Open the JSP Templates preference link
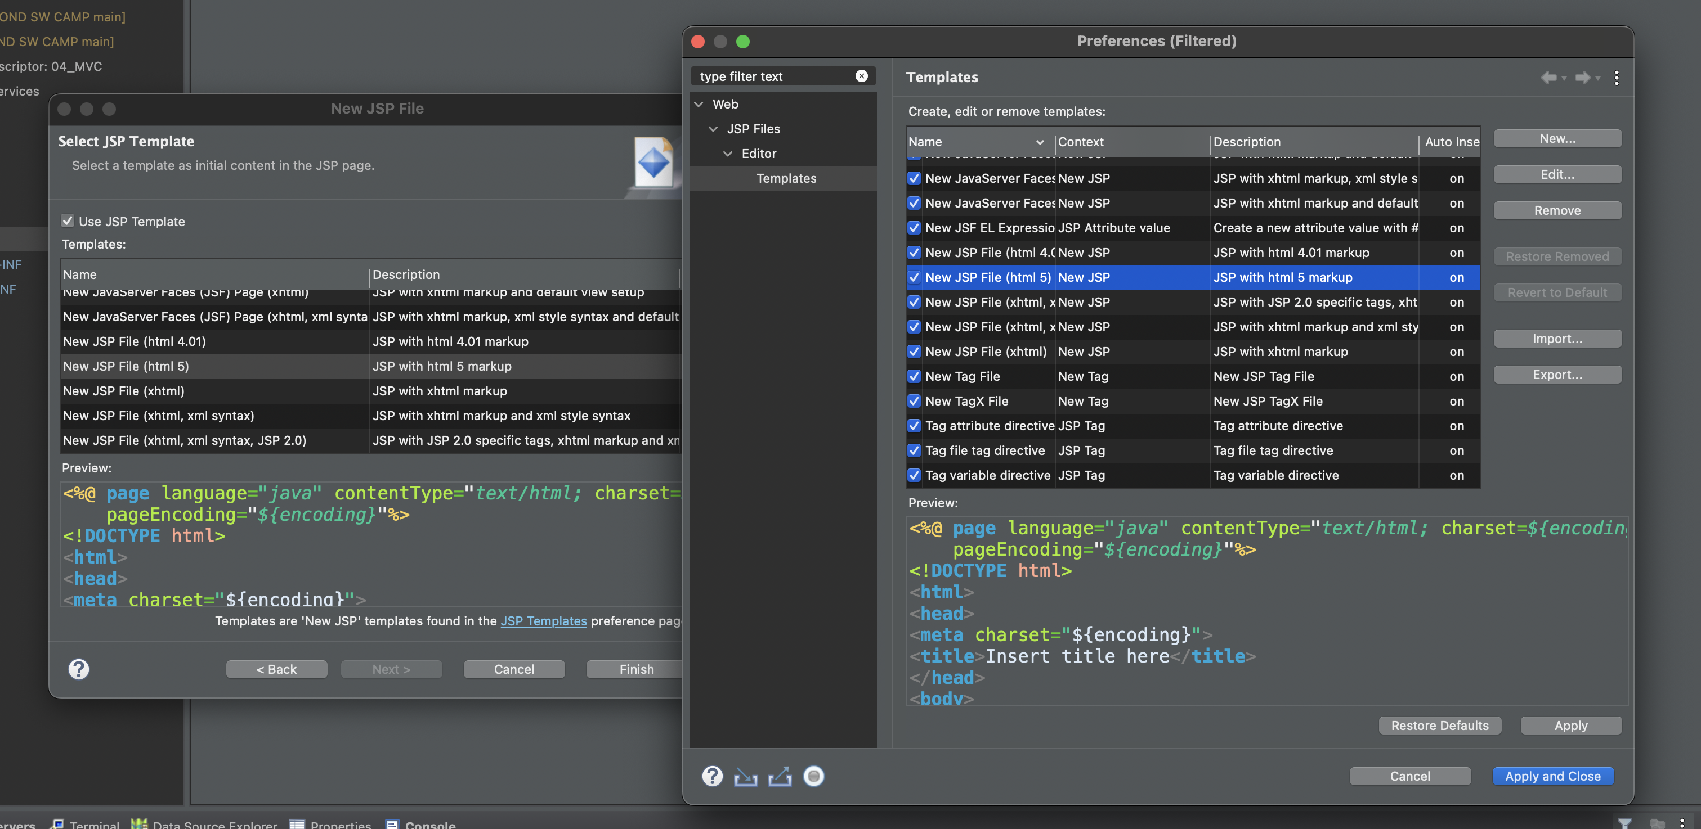Viewport: 1701px width, 829px height. coord(543,621)
